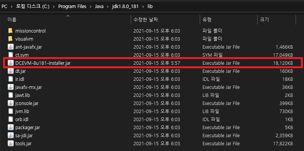Select the ir.idl file icon
The image size is (304, 151).
pyautogui.click(x=10, y=79)
